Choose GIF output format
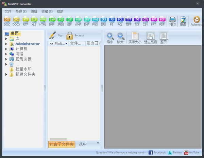 coord(69,21)
